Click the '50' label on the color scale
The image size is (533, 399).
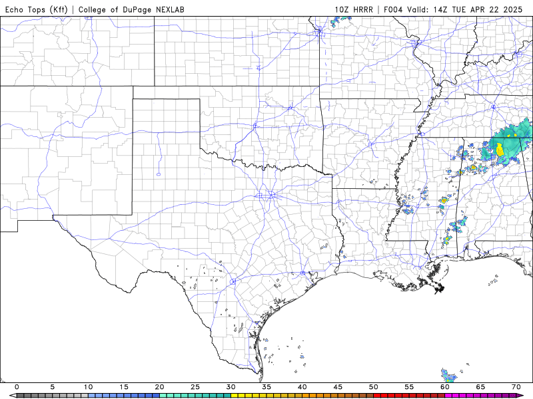[x=374, y=387]
